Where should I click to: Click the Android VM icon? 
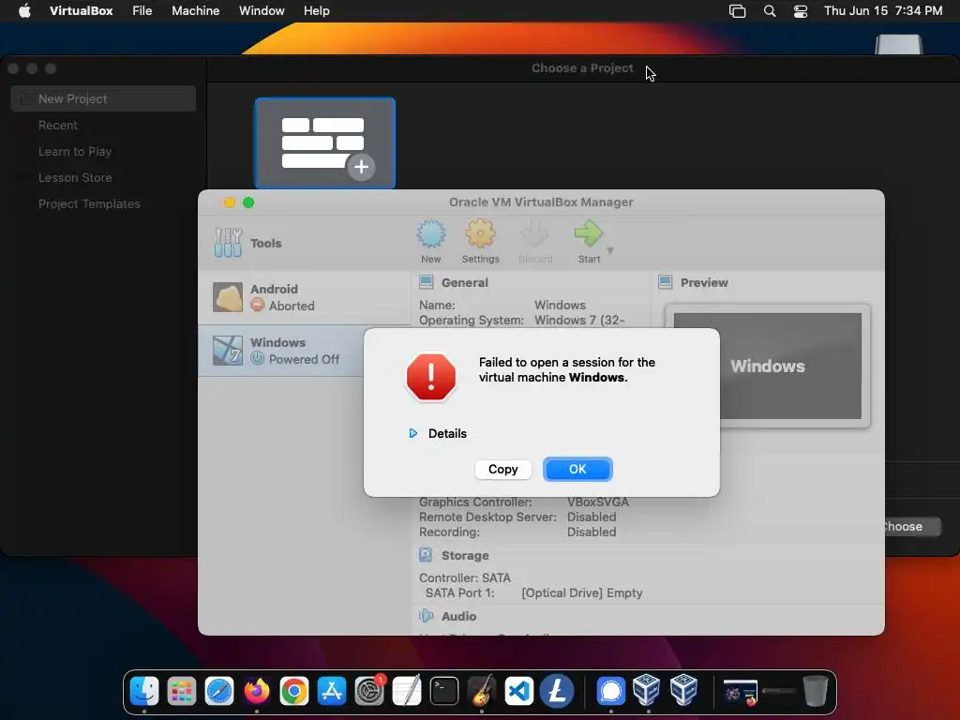(228, 297)
